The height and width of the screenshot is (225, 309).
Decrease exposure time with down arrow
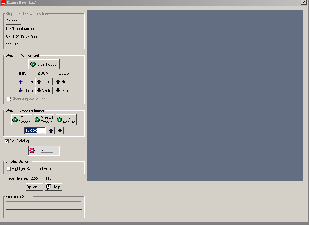60,131
